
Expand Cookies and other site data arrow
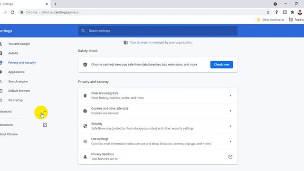(x=230, y=111)
